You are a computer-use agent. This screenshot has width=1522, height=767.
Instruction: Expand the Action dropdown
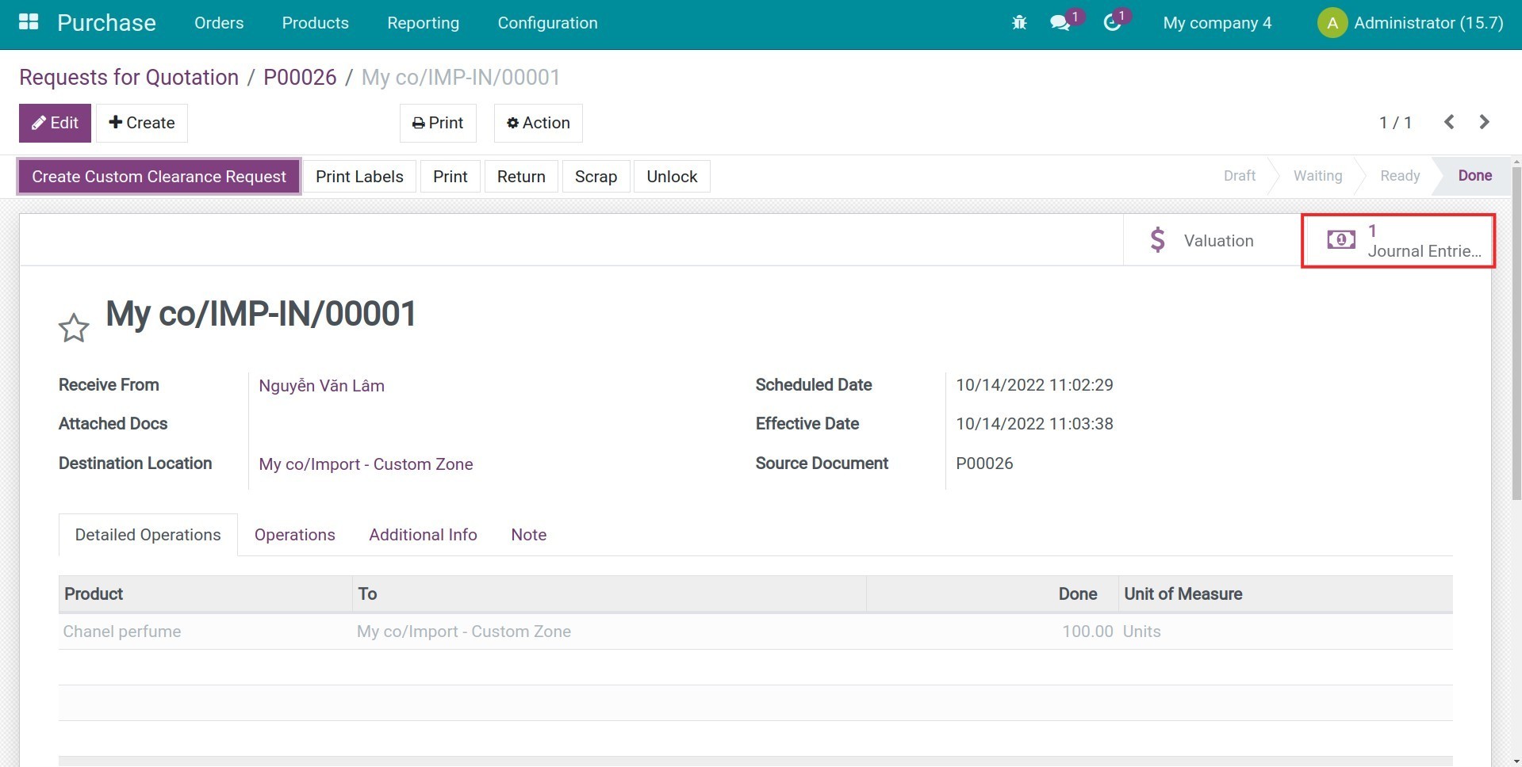[538, 123]
